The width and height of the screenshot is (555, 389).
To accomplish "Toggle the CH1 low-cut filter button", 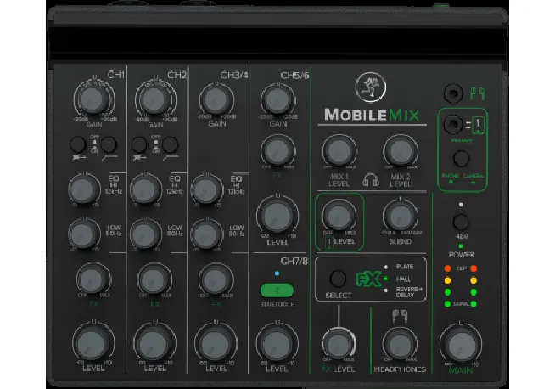I will 109,144.
